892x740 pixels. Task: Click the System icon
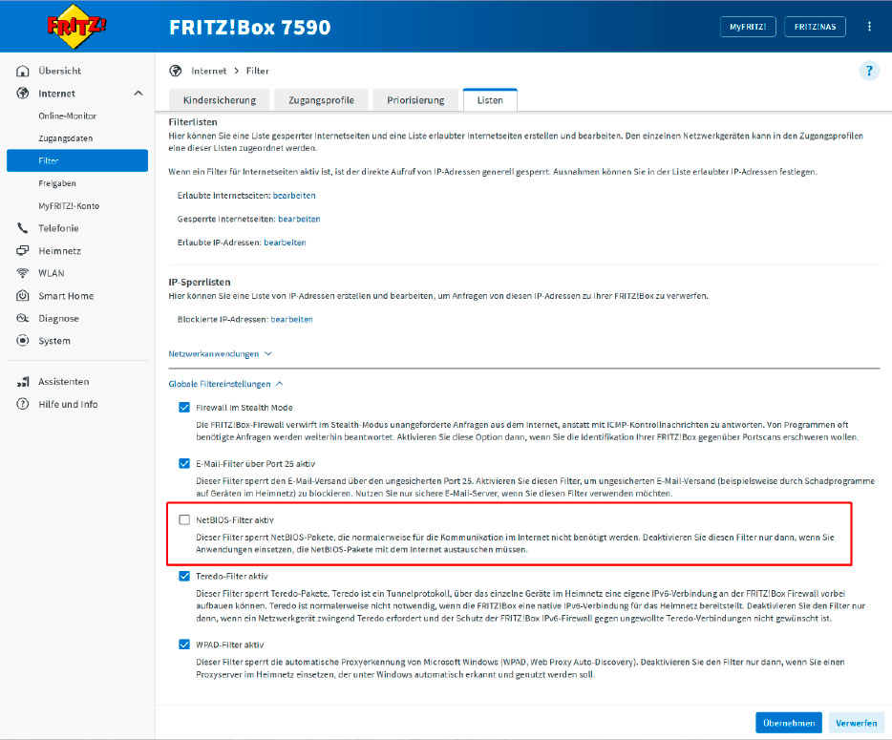click(22, 341)
